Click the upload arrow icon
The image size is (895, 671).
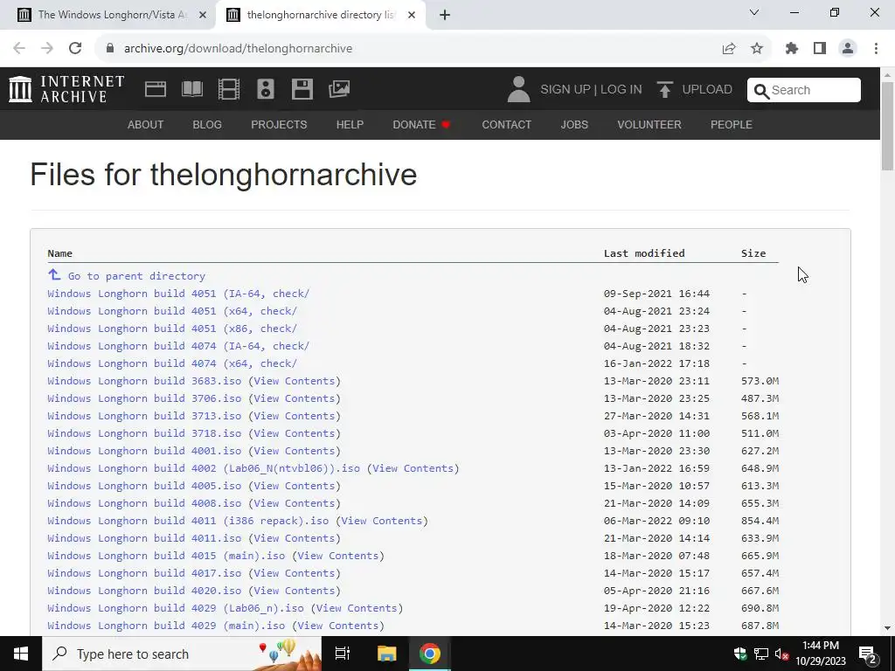coord(664,90)
